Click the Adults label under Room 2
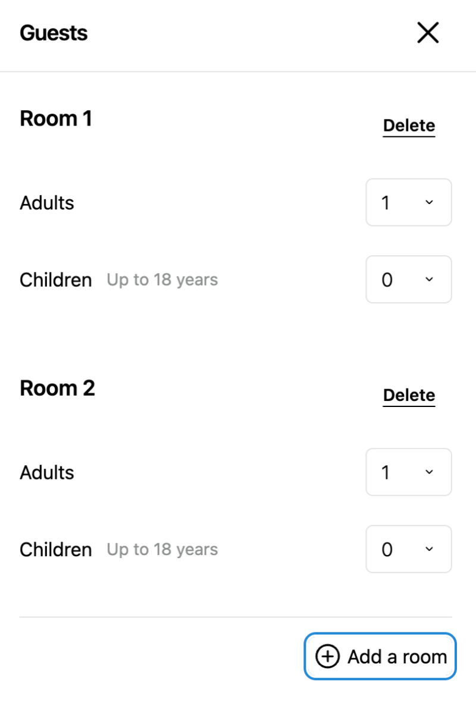The height and width of the screenshot is (714, 476). [x=47, y=472]
